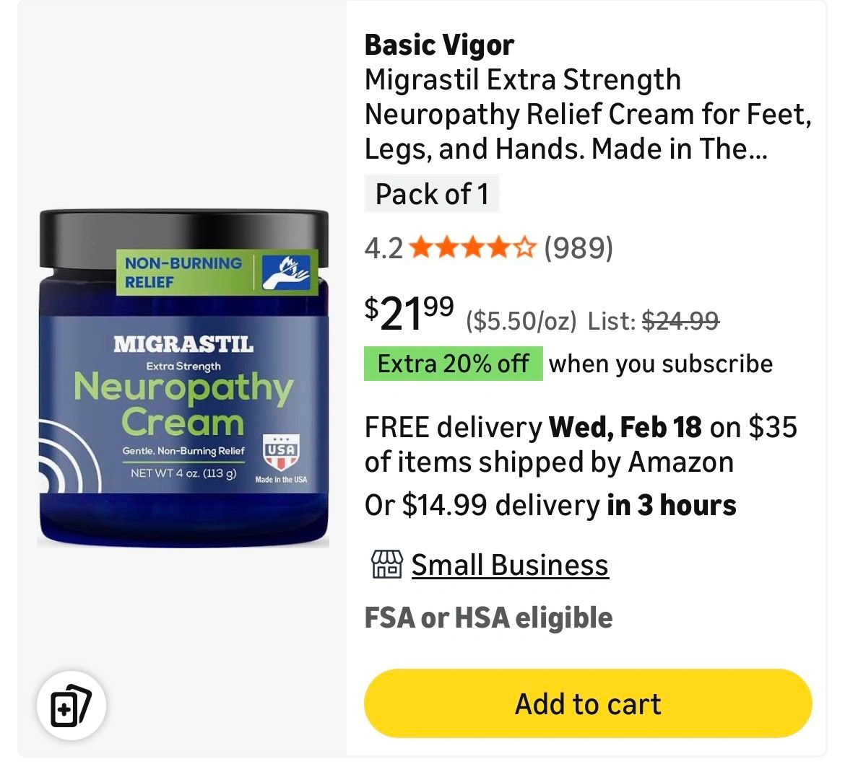Click the star rating icons
Image resolution: width=845 pixels, height=764 pixels.
(472, 248)
